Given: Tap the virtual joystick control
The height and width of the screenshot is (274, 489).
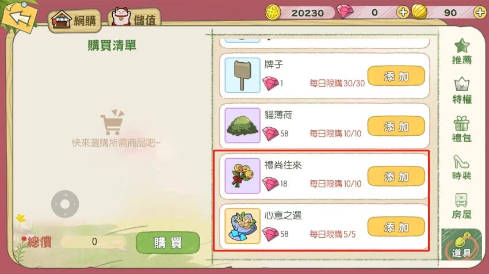Looking at the screenshot, I should tap(65, 204).
